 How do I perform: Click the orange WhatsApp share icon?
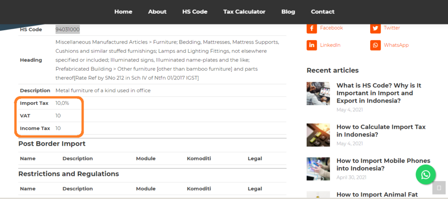point(375,45)
